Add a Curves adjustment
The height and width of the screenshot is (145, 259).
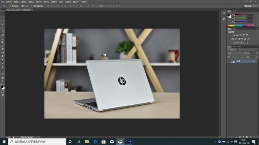point(240,35)
